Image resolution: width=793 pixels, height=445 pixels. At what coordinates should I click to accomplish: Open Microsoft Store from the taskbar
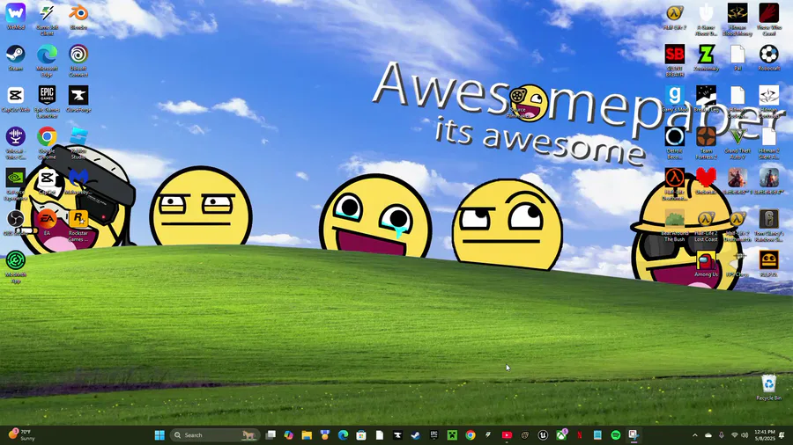361,435
